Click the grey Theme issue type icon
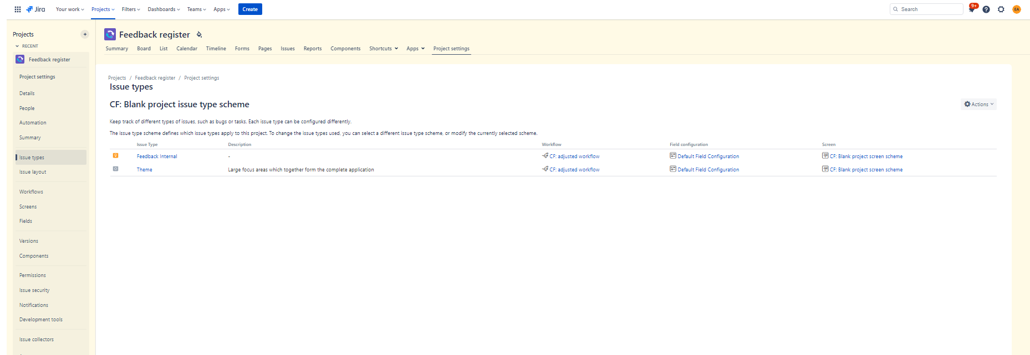The width and height of the screenshot is (1030, 355). point(116,169)
